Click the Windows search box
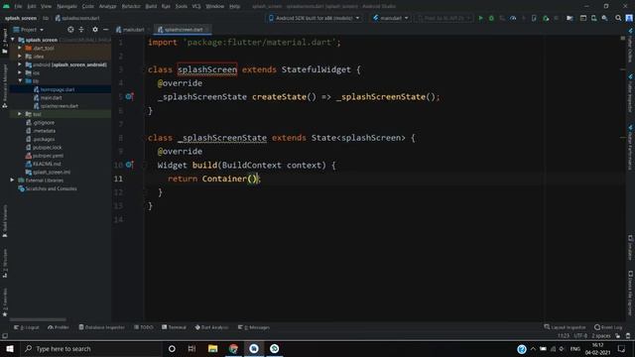 [x=91, y=348]
